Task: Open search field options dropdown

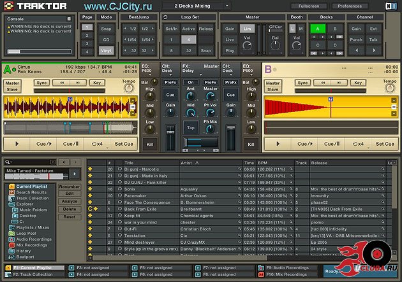Action: (x=52, y=162)
